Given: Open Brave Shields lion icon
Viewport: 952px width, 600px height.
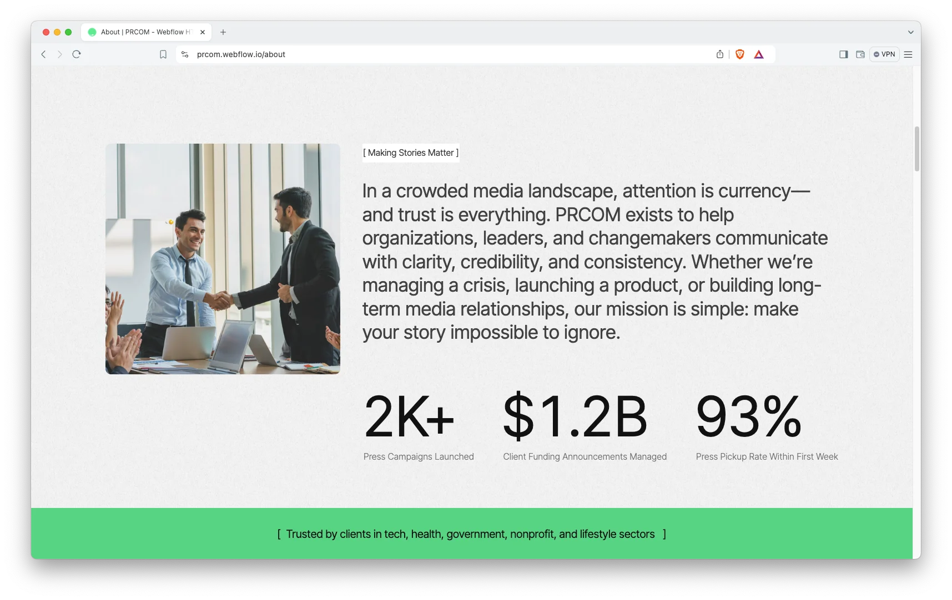Looking at the screenshot, I should tap(739, 54).
